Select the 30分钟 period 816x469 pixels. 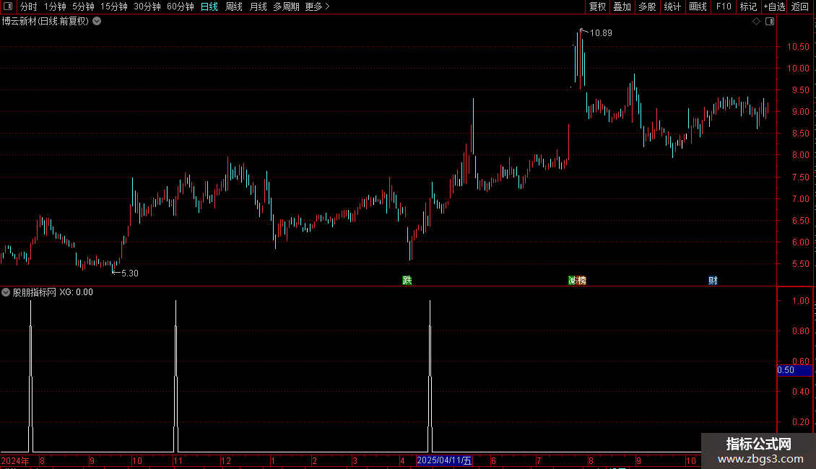147,6
